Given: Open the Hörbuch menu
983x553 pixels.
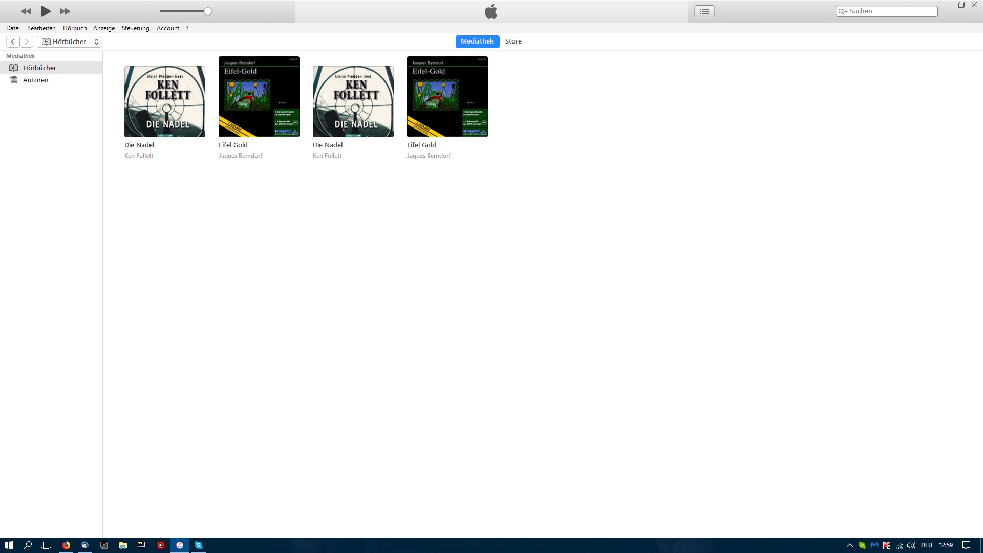Looking at the screenshot, I should click(75, 28).
